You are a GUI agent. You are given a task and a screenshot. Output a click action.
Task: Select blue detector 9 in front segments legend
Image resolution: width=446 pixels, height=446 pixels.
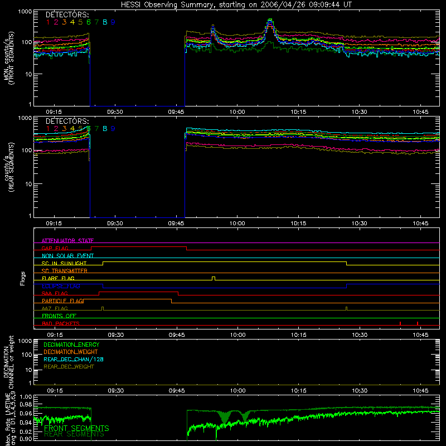(113, 22)
